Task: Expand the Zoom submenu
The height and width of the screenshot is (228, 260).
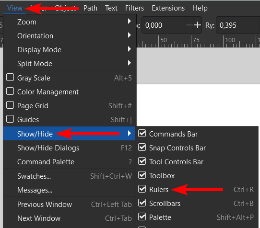Action: tap(70, 22)
